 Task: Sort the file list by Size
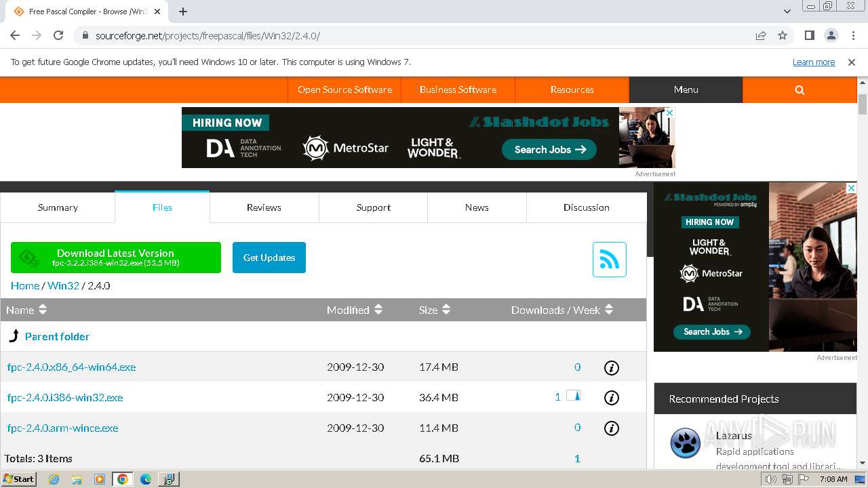click(435, 310)
